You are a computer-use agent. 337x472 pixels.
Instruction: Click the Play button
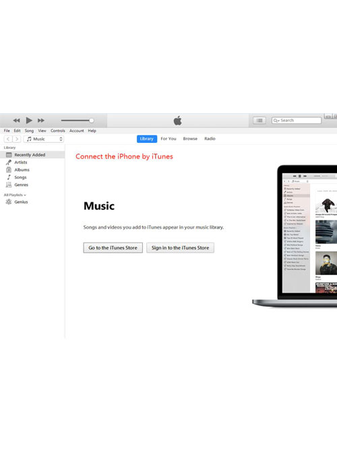pyautogui.click(x=29, y=121)
